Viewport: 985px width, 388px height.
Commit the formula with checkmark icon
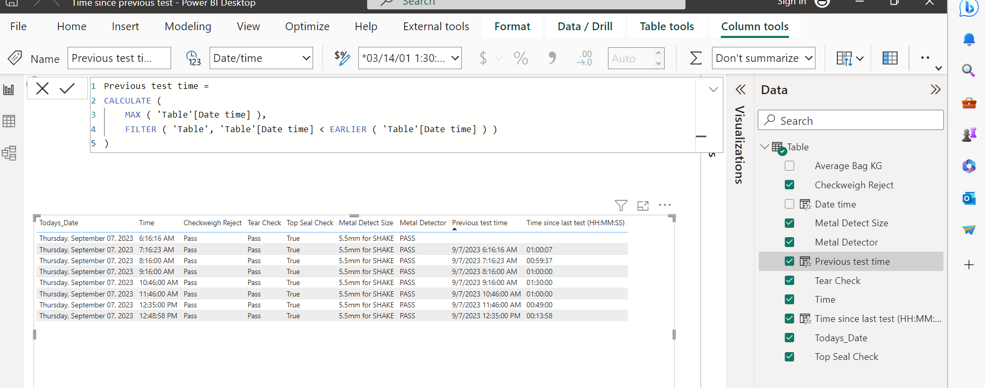pyautogui.click(x=67, y=89)
